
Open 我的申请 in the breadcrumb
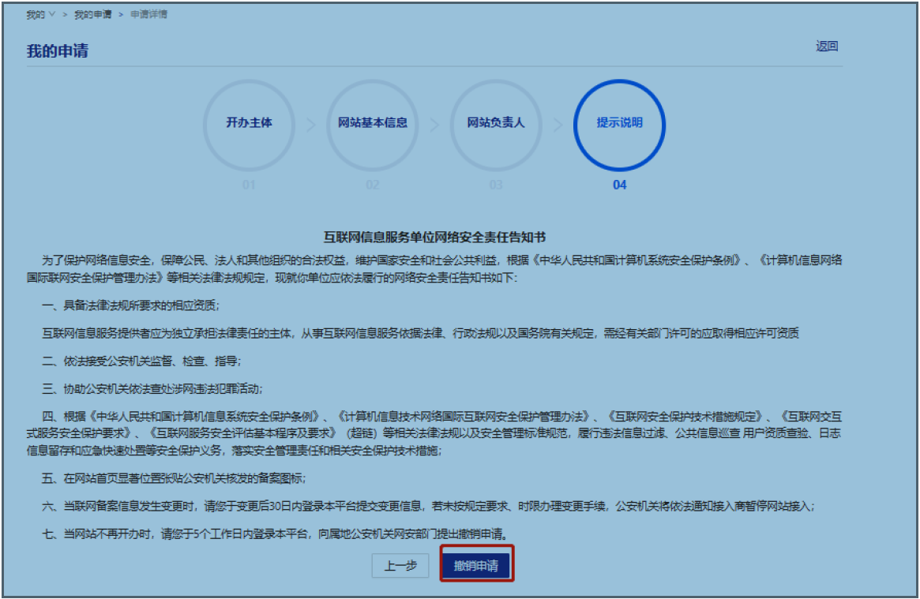pyautogui.click(x=89, y=15)
